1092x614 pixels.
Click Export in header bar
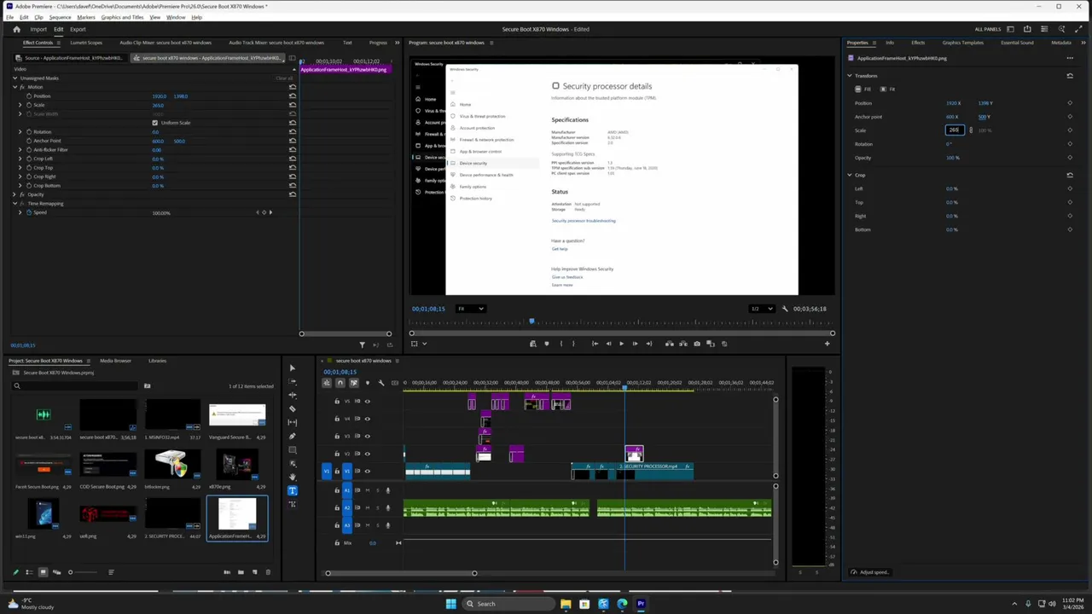78,29
